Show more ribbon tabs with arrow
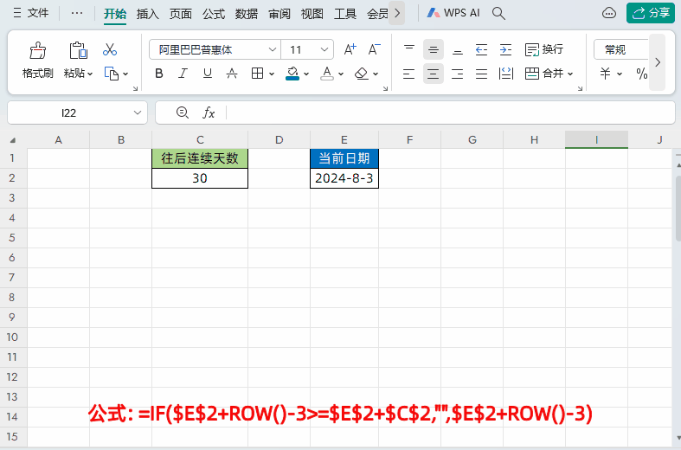The height and width of the screenshot is (450, 681). pyautogui.click(x=397, y=14)
